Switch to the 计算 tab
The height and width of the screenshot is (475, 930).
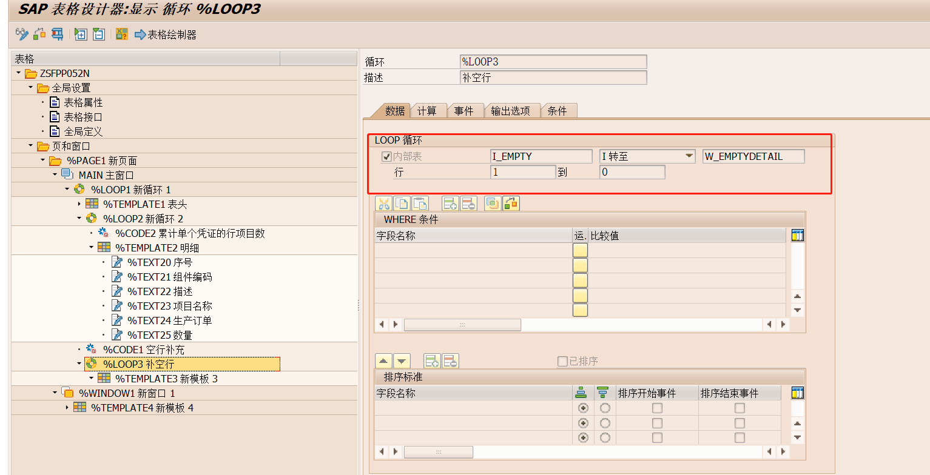point(428,110)
